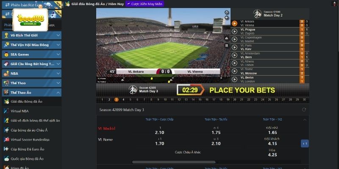339x169 pixels.
Task: Expand the NBA sidebar category
Action: pos(31,74)
